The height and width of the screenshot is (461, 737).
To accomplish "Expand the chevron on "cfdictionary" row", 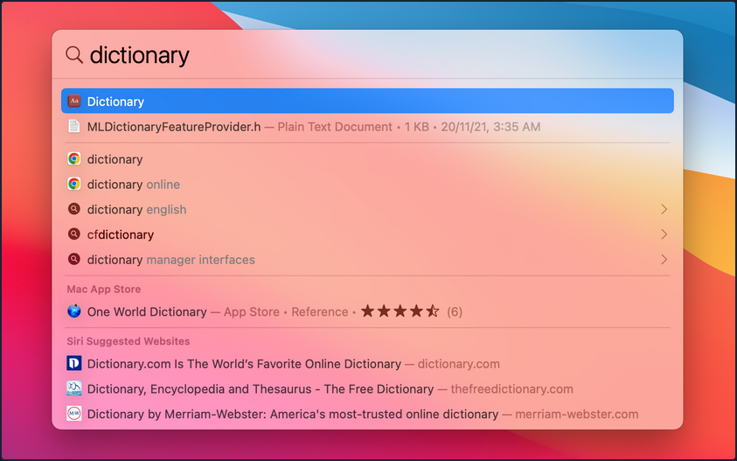I will [664, 234].
